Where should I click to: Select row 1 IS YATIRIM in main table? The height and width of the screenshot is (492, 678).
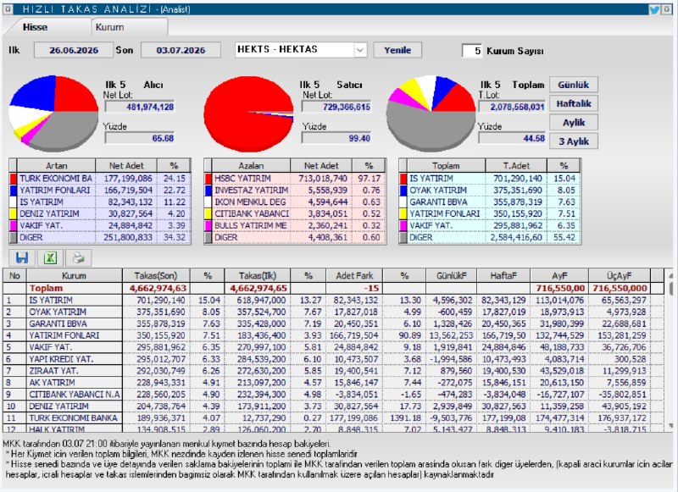click(x=333, y=301)
